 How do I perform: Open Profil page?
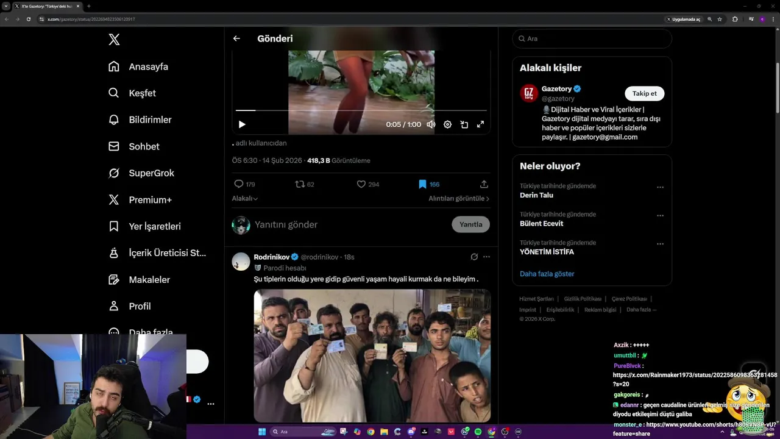pos(130,306)
